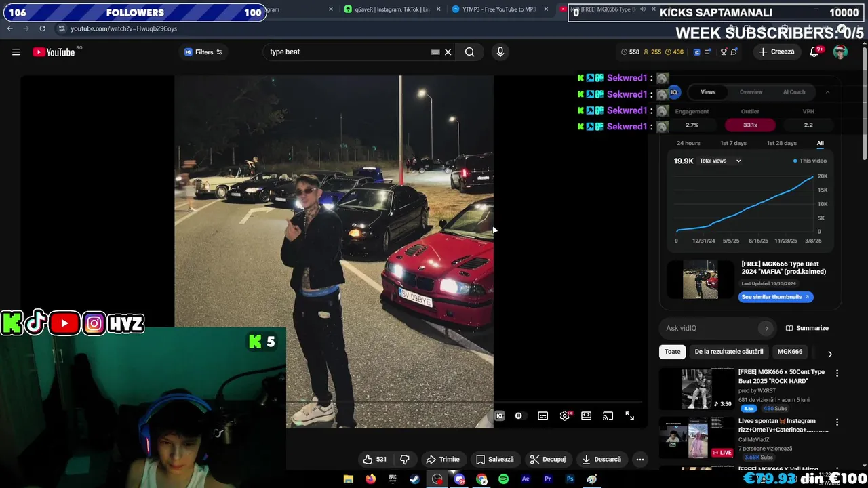
Task: Click the Decupaj clip button
Action: point(548,460)
